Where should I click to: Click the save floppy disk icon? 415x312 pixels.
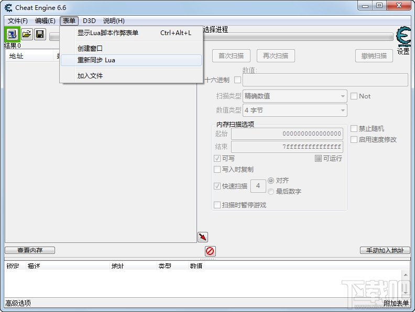(x=40, y=34)
